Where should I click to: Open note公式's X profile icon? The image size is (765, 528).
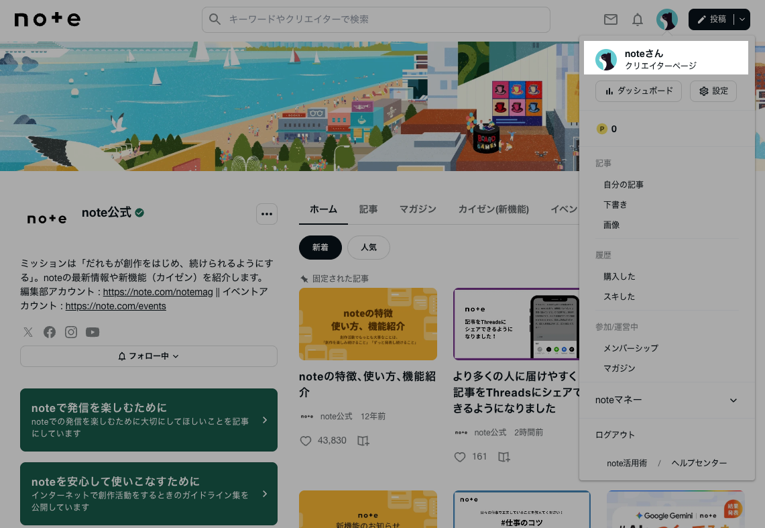click(x=28, y=332)
